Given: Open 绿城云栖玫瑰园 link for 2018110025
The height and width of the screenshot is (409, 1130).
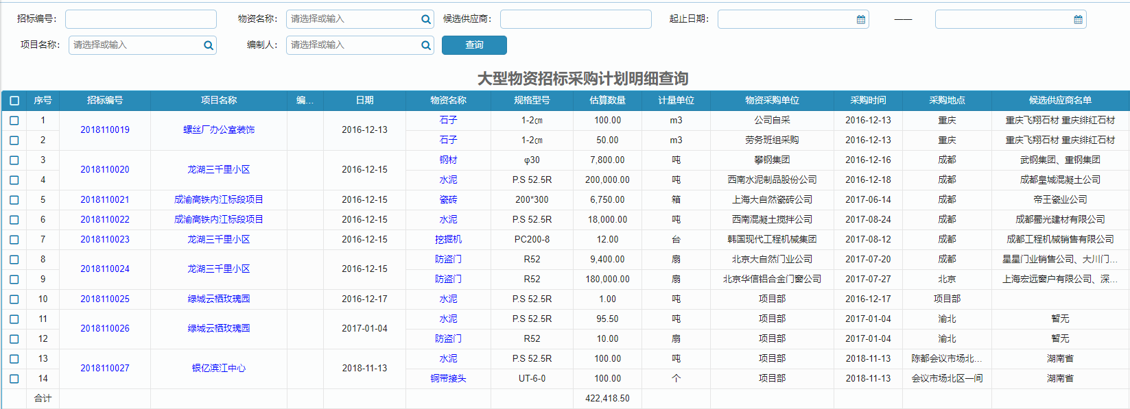Looking at the screenshot, I should click(x=219, y=299).
